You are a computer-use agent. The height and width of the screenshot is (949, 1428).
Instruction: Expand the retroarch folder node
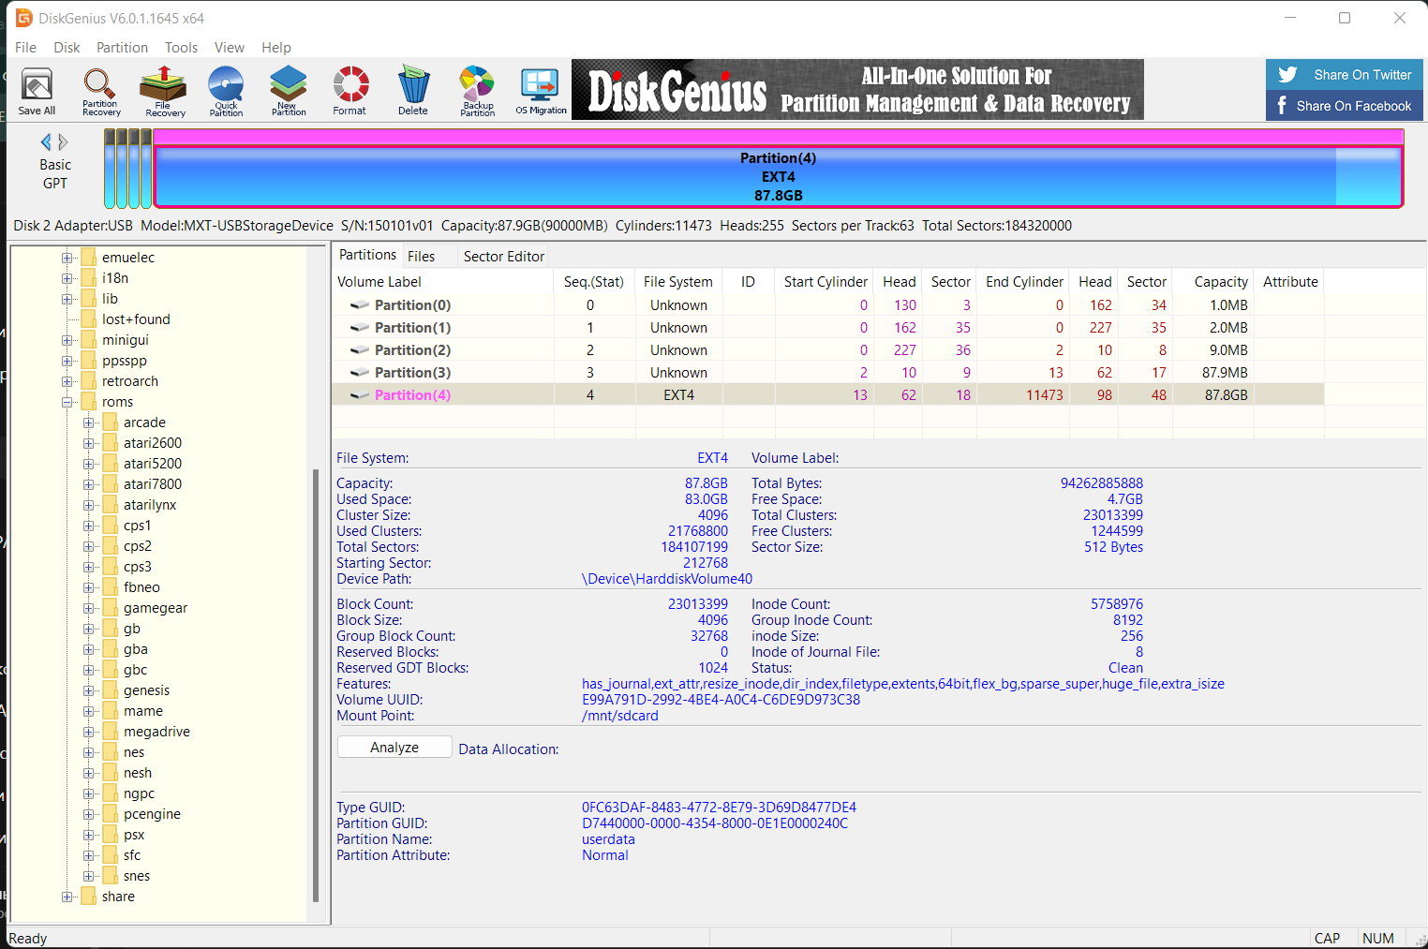click(67, 381)
